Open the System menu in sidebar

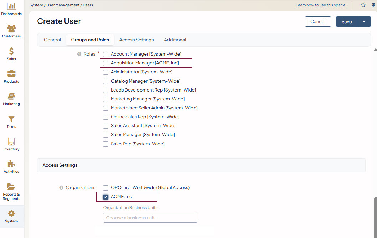11,216
